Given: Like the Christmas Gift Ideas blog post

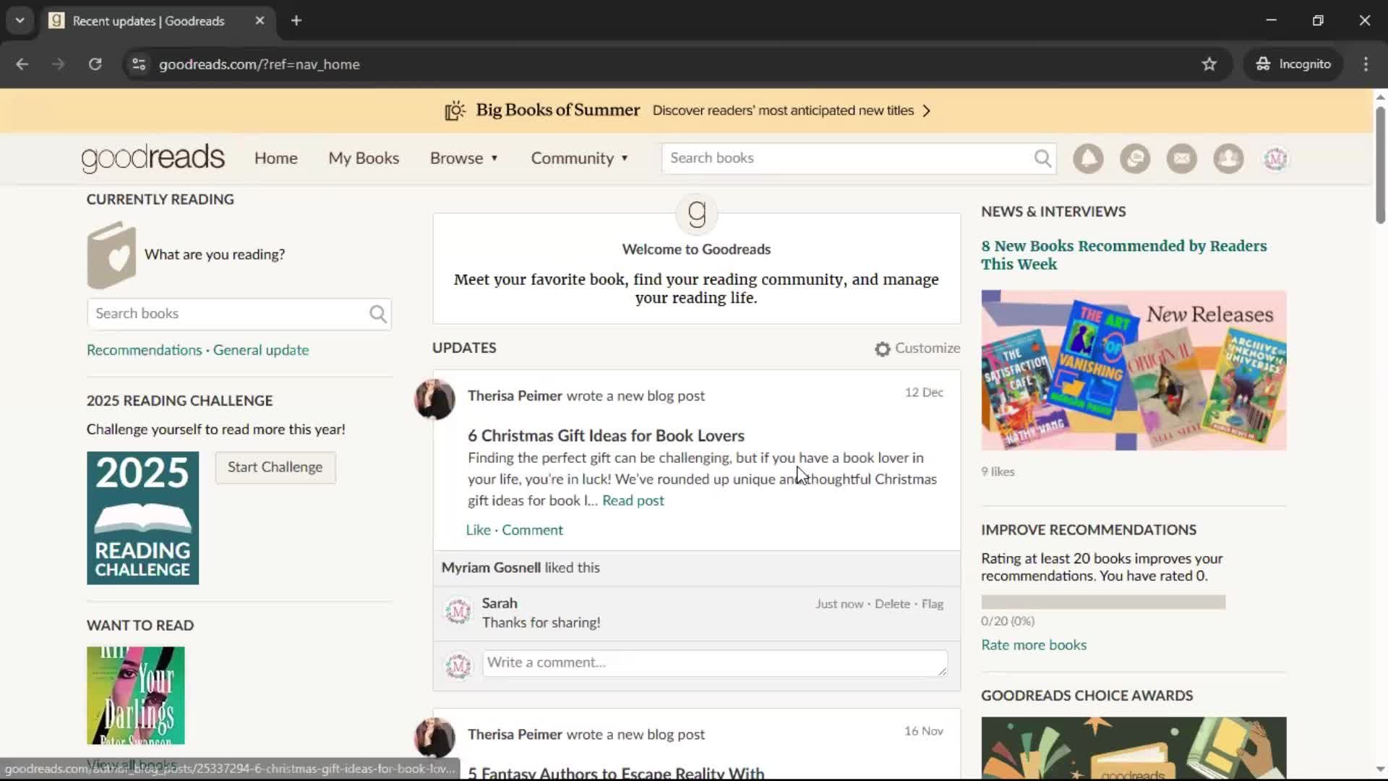Looking at the screenshot, I should pyautogui.click(x=479, y=530).
